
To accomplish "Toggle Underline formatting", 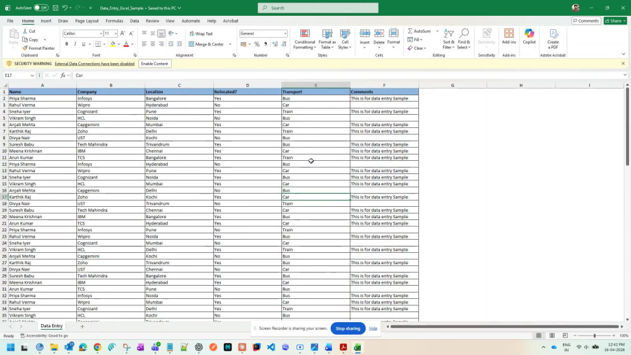I will click(x=83, y=44).
